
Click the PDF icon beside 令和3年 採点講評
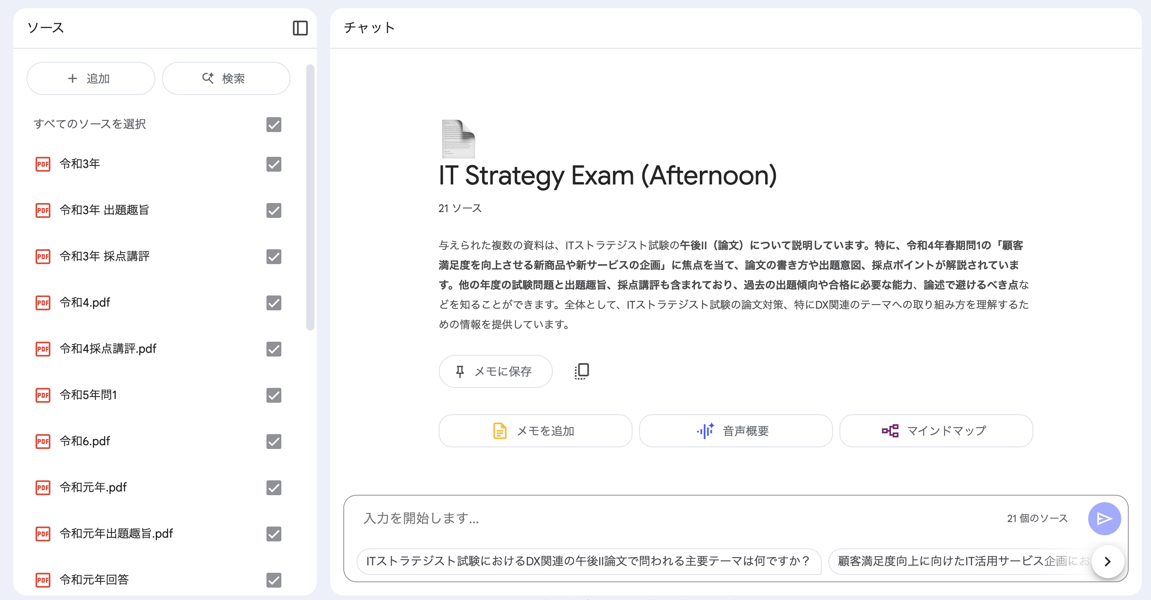click(43, 256)
